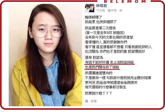Click the globe public-privacy icon
The image size is (165, 112).
tap(121, 10)
